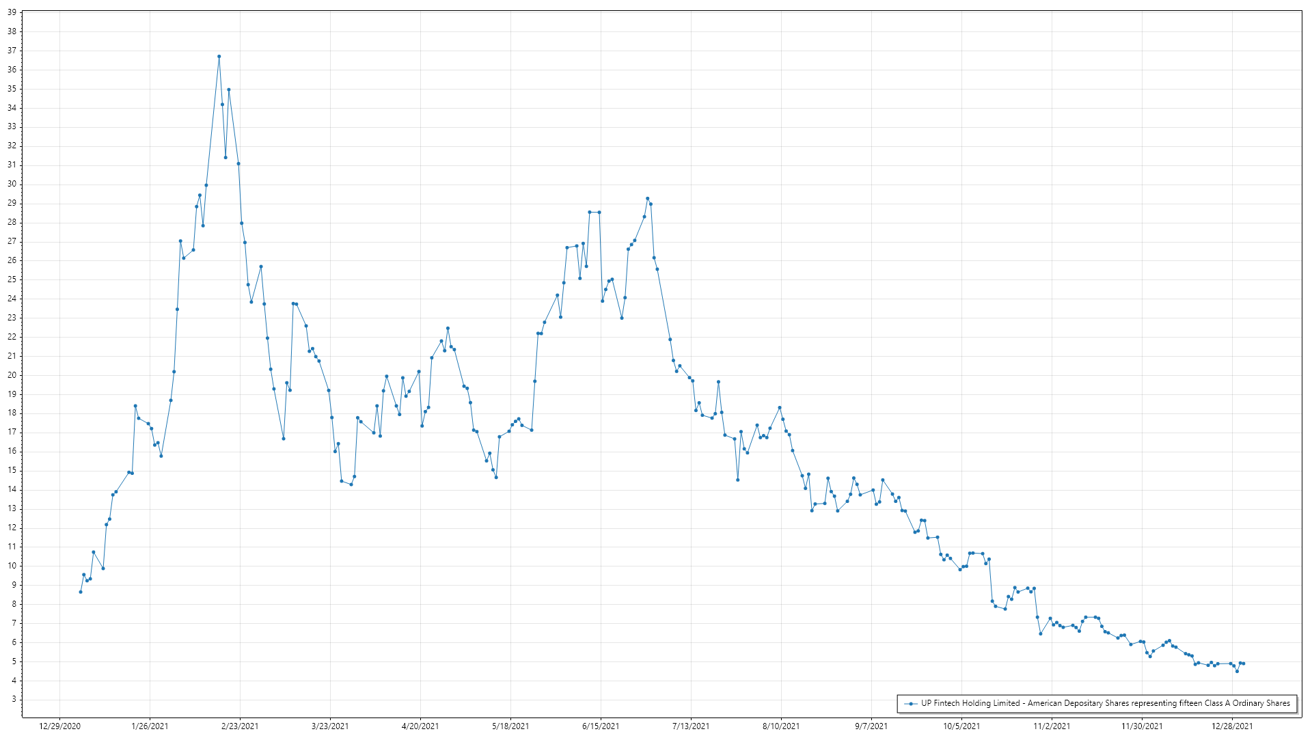The width and height of the screenshot is (1312, 738).
Task: Click the last data point of the series
Action: pos(1243,664)
